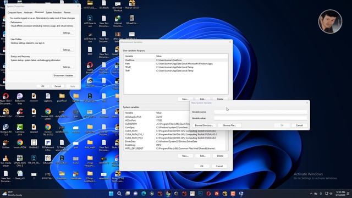Open Advanced tab in System Properties
The image size is (352, 198).
click(39, 12)
